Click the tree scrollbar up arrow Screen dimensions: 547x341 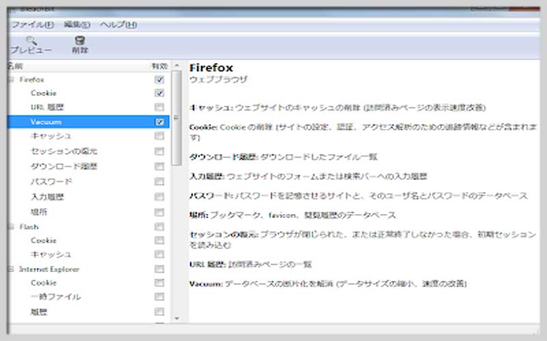[177, 65]
